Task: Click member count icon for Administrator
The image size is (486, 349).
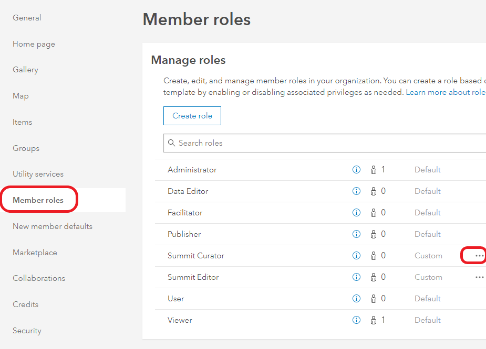Action: [x=374, y=170]
